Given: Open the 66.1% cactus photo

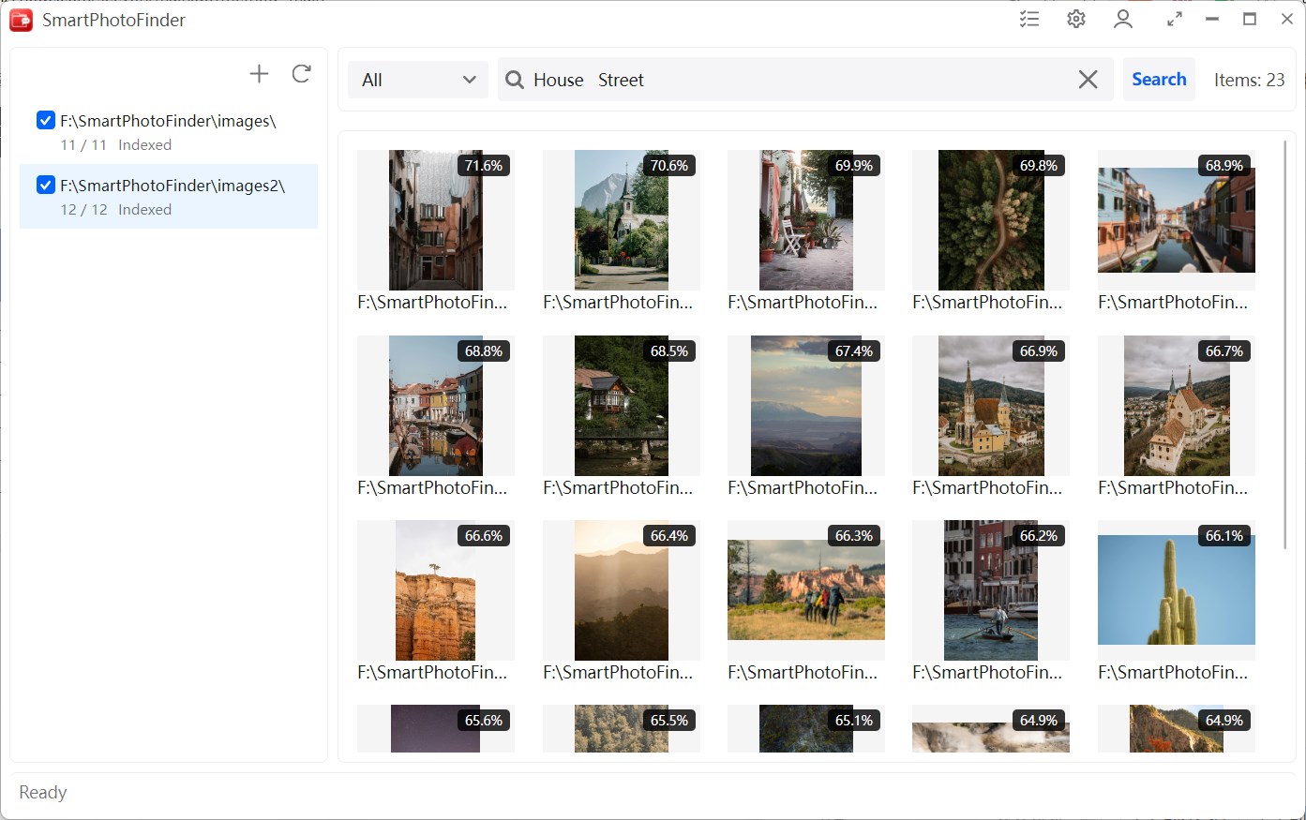Looking at the screenshot, I should pyautogui.click(x=1177, y=590).
